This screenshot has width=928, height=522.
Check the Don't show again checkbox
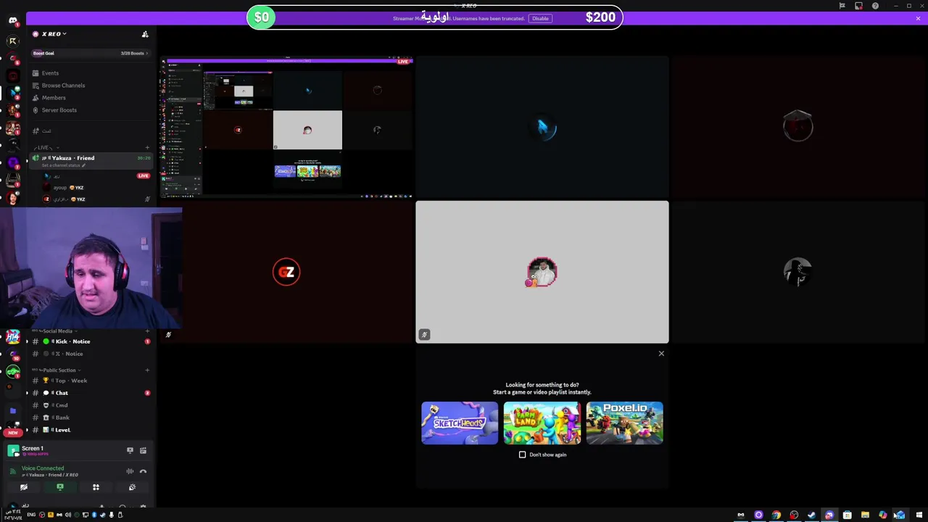(522, 455)
